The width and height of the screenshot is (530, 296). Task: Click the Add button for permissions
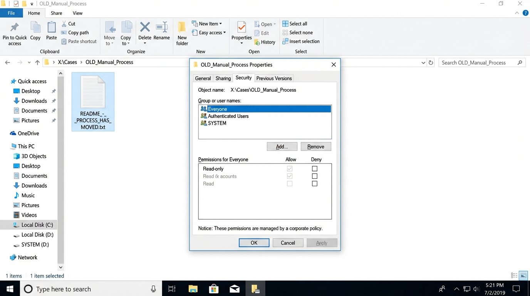pos(282,146)
